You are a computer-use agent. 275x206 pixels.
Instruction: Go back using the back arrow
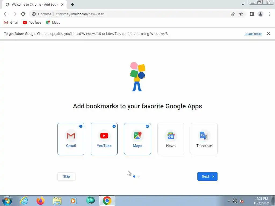[6, 14]
